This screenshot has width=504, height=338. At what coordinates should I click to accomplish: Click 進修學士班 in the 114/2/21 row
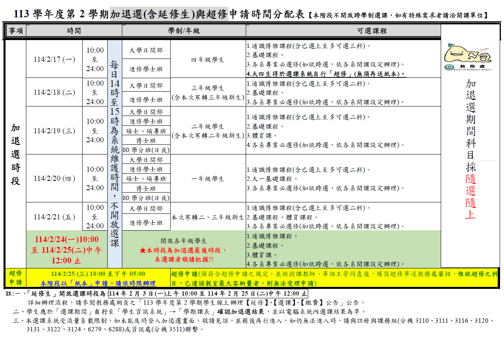point(146,222)
